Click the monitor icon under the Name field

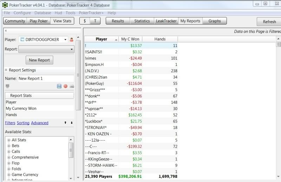(7, 86)
